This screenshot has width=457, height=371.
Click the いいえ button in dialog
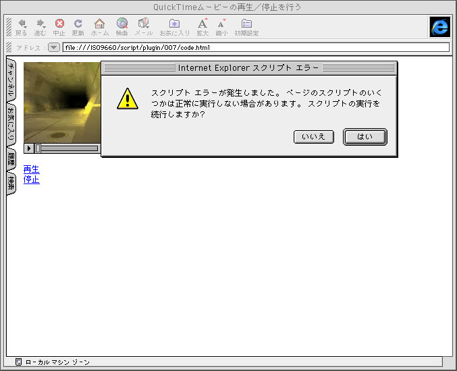point(314,136)
